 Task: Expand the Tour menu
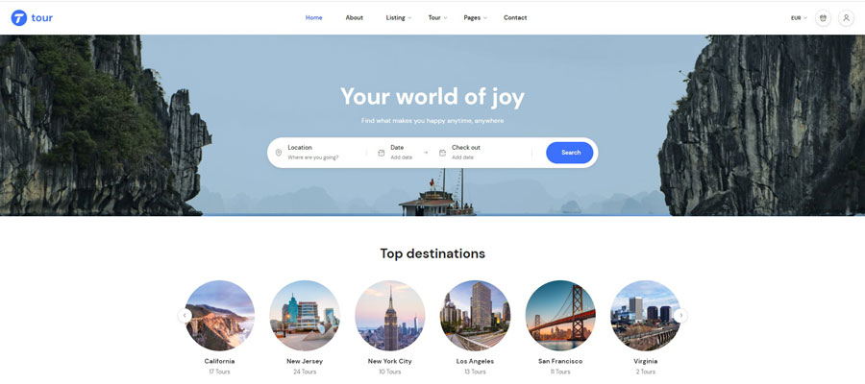click(437, 17)
